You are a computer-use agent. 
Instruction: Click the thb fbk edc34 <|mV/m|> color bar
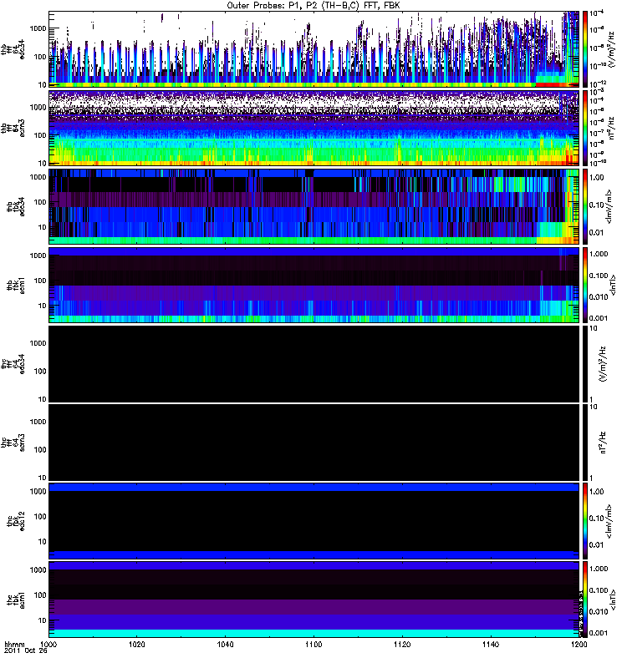tap(584, 206)
